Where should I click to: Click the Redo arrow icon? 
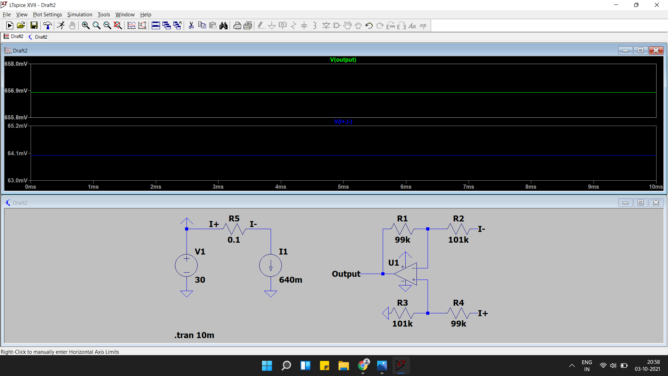tap(380, 25)
